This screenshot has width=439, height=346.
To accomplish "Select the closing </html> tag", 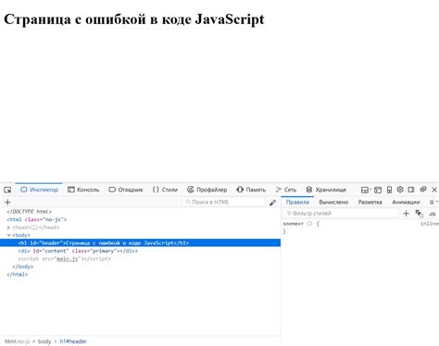I will [18, 274].
